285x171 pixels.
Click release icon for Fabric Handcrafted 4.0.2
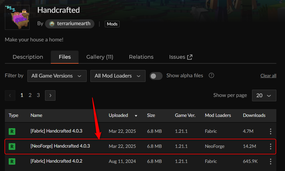[12, 161]
